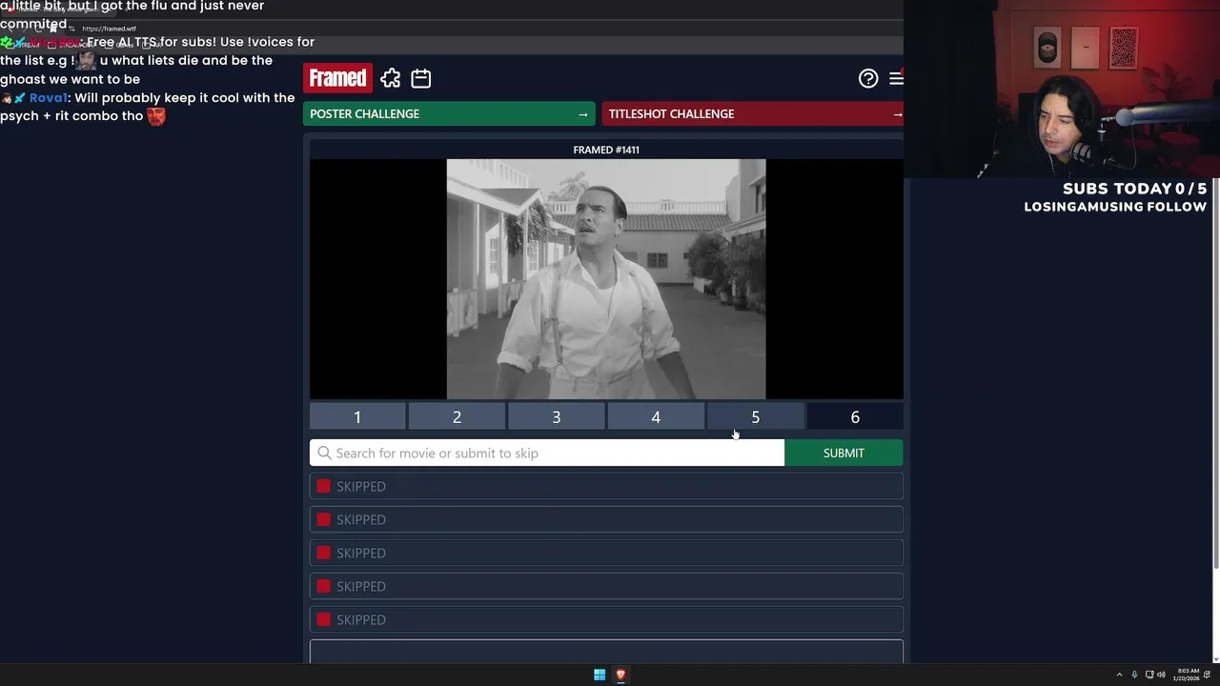
Task: Open the Windows Start button
Action: (600, 675)
